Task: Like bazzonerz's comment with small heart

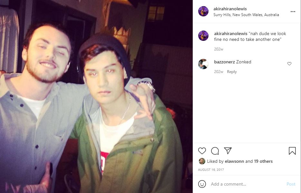Action: [x=289, y=64]
